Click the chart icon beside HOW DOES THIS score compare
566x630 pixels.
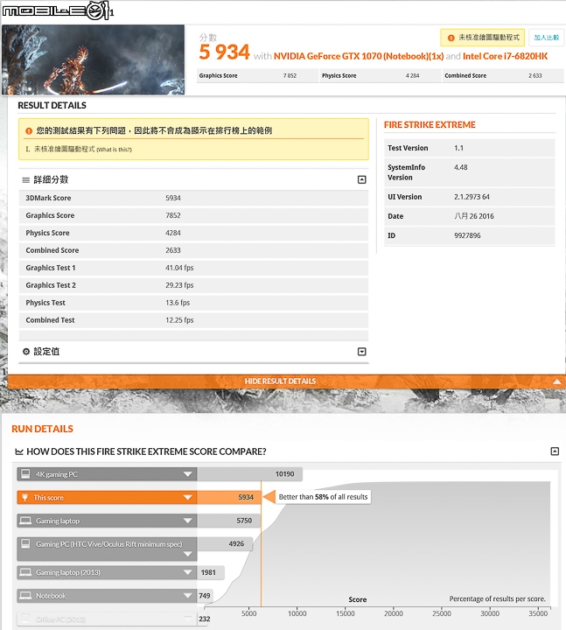(19, 451)
